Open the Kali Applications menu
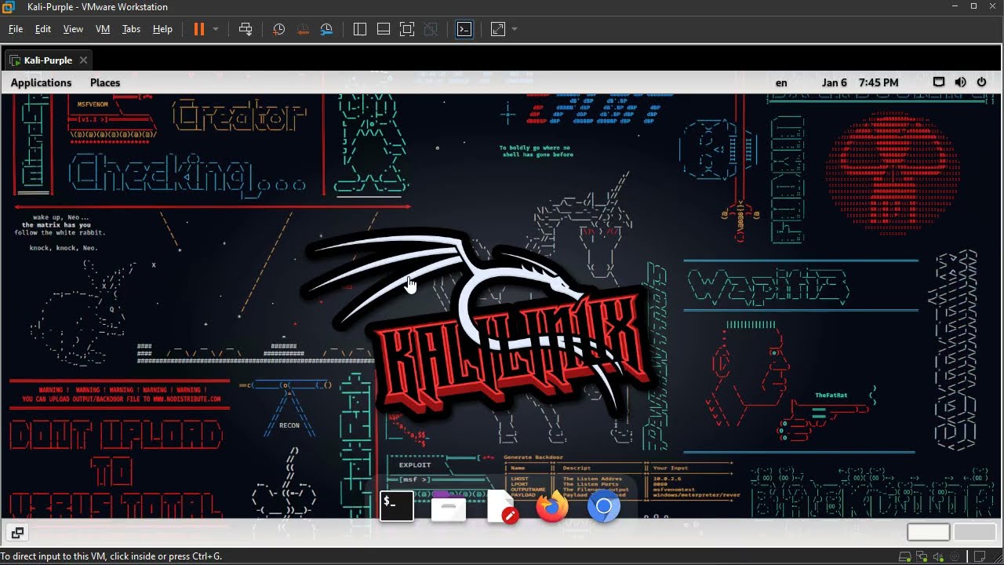This screenshot has width=1004, height=565. pos(41,82)
